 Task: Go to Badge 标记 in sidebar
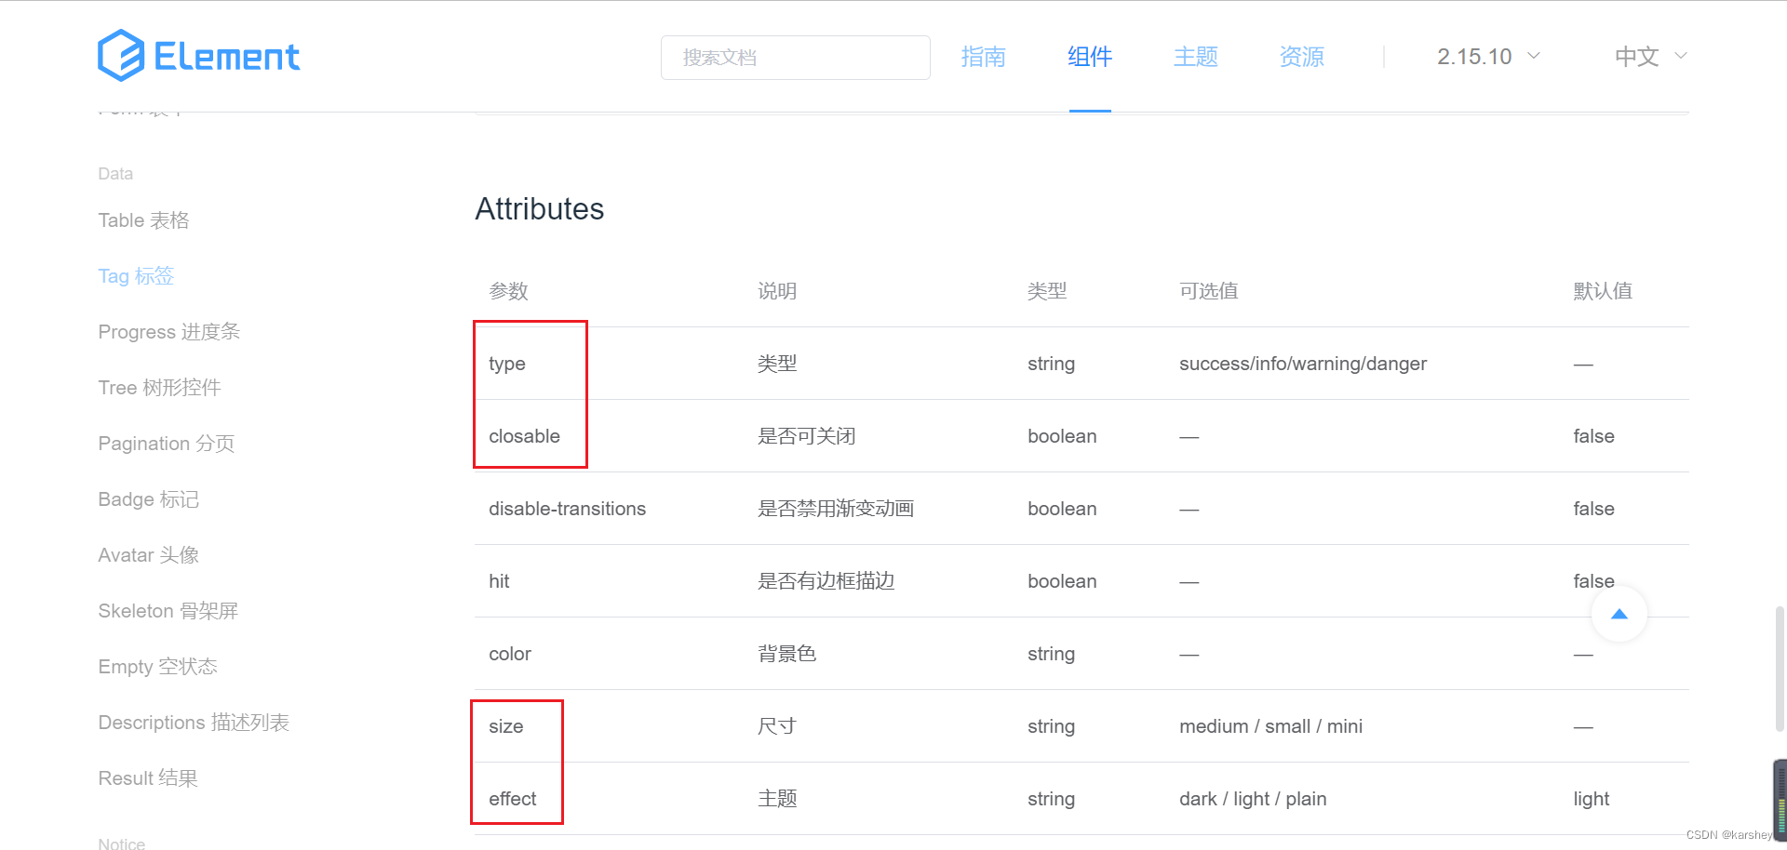pyautogui.click(x=149, y=499)
